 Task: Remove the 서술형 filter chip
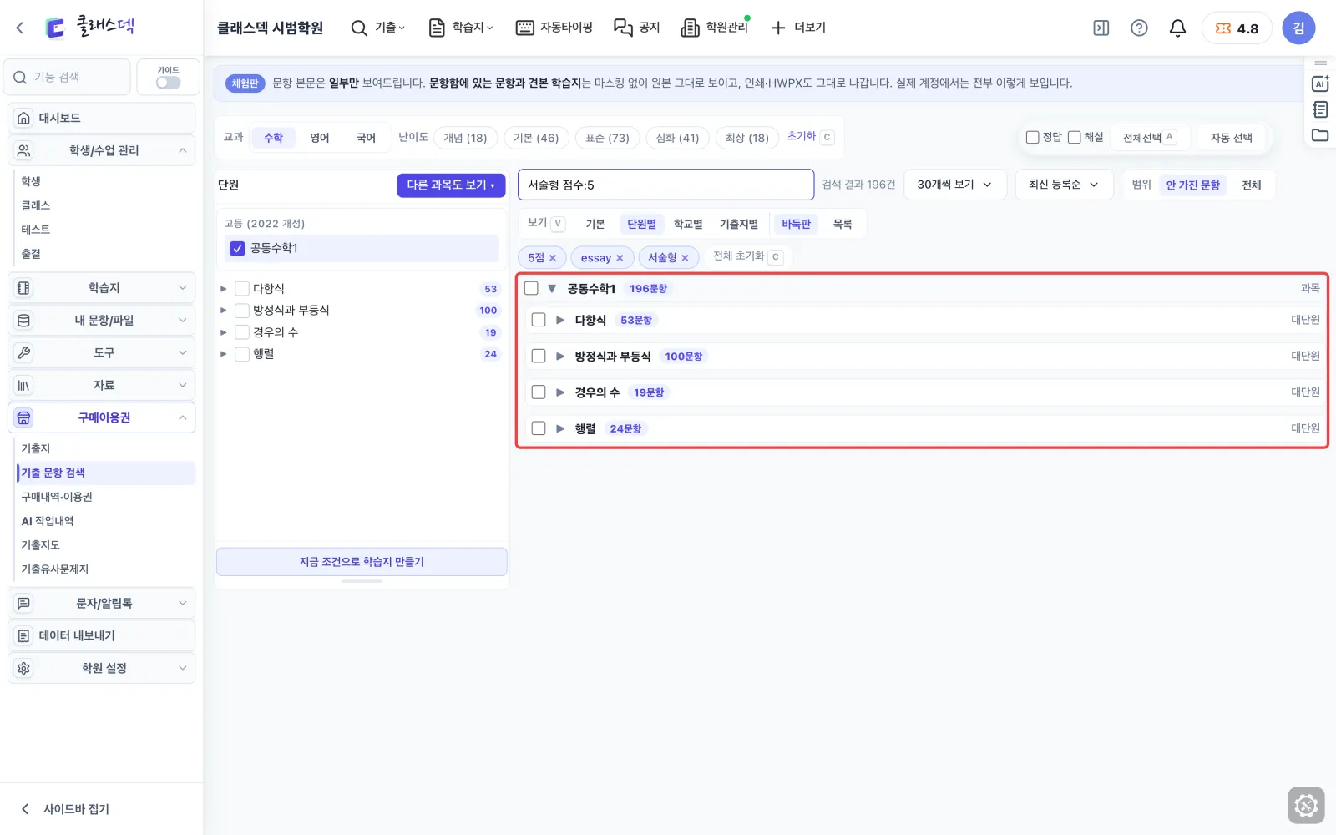click(x=685, y=258)
